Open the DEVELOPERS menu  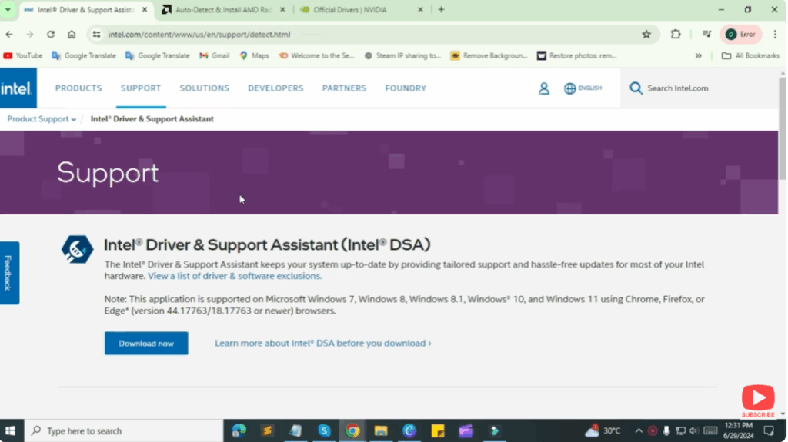[x=275, y=88]
